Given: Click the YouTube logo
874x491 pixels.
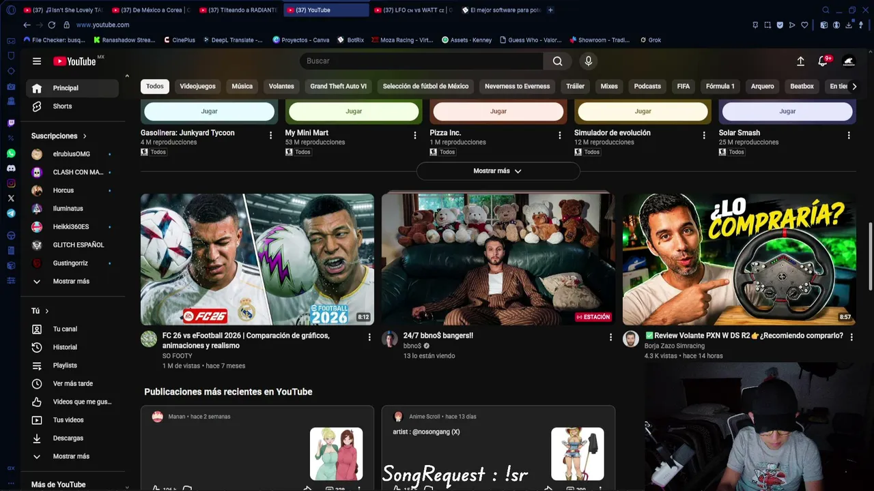Looking at the screenshot, I should [75, 61].
